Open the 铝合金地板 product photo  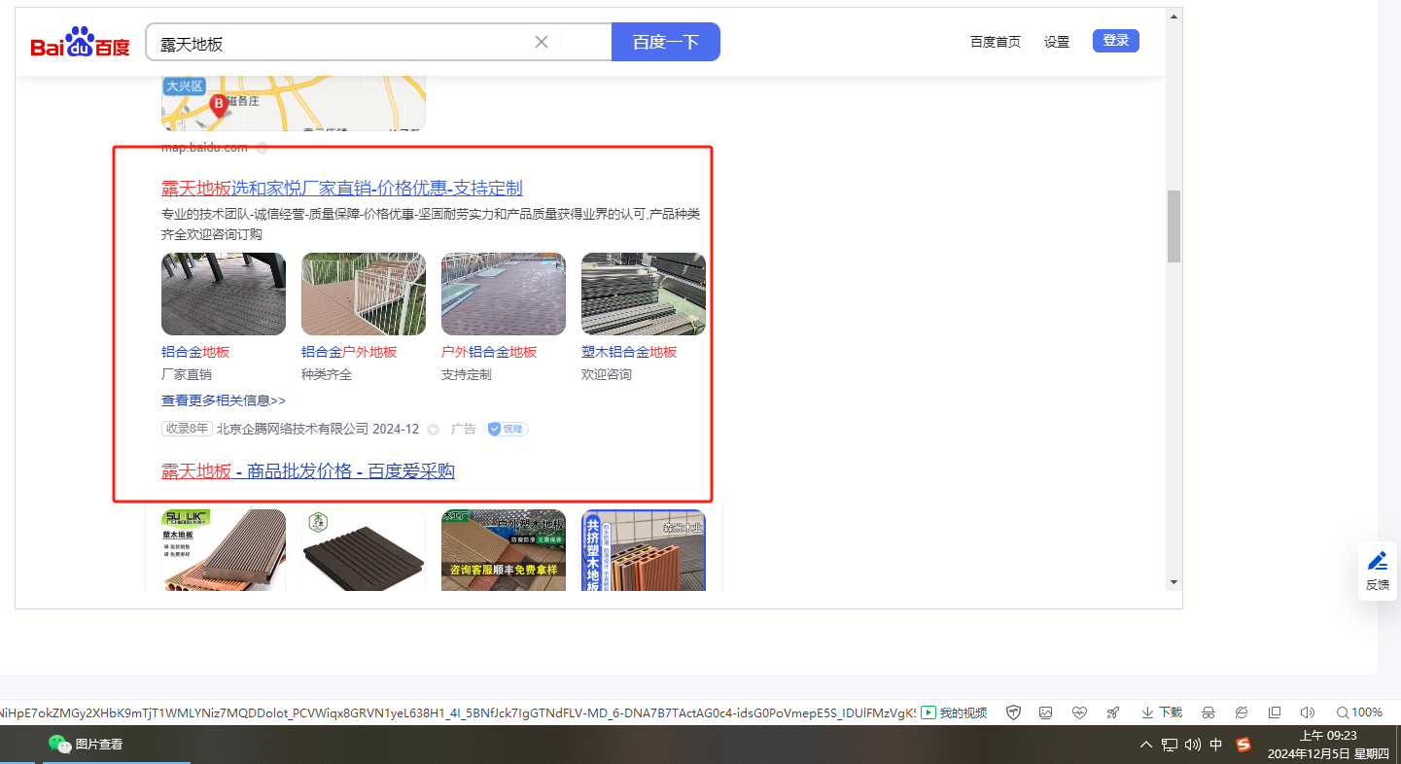point(224,294)
